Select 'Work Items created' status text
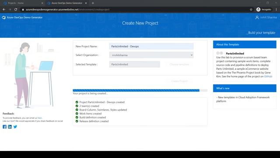This screenshot has width=280, height=158. click(x=91, y=114)
